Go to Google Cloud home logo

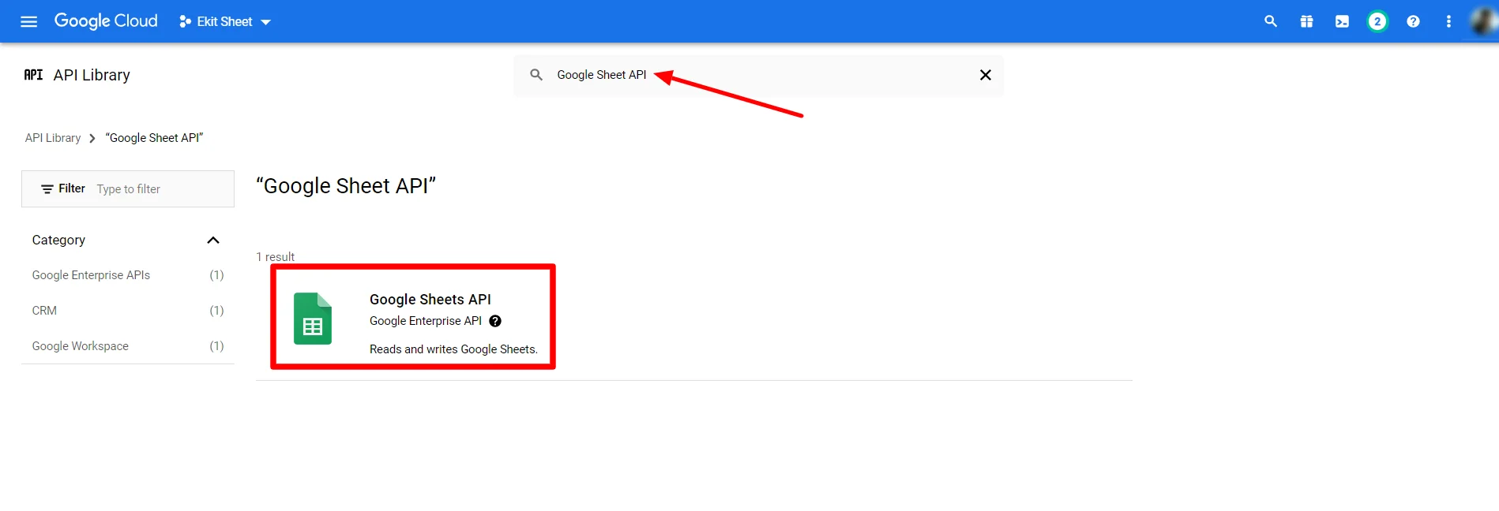tap(106, 21)
